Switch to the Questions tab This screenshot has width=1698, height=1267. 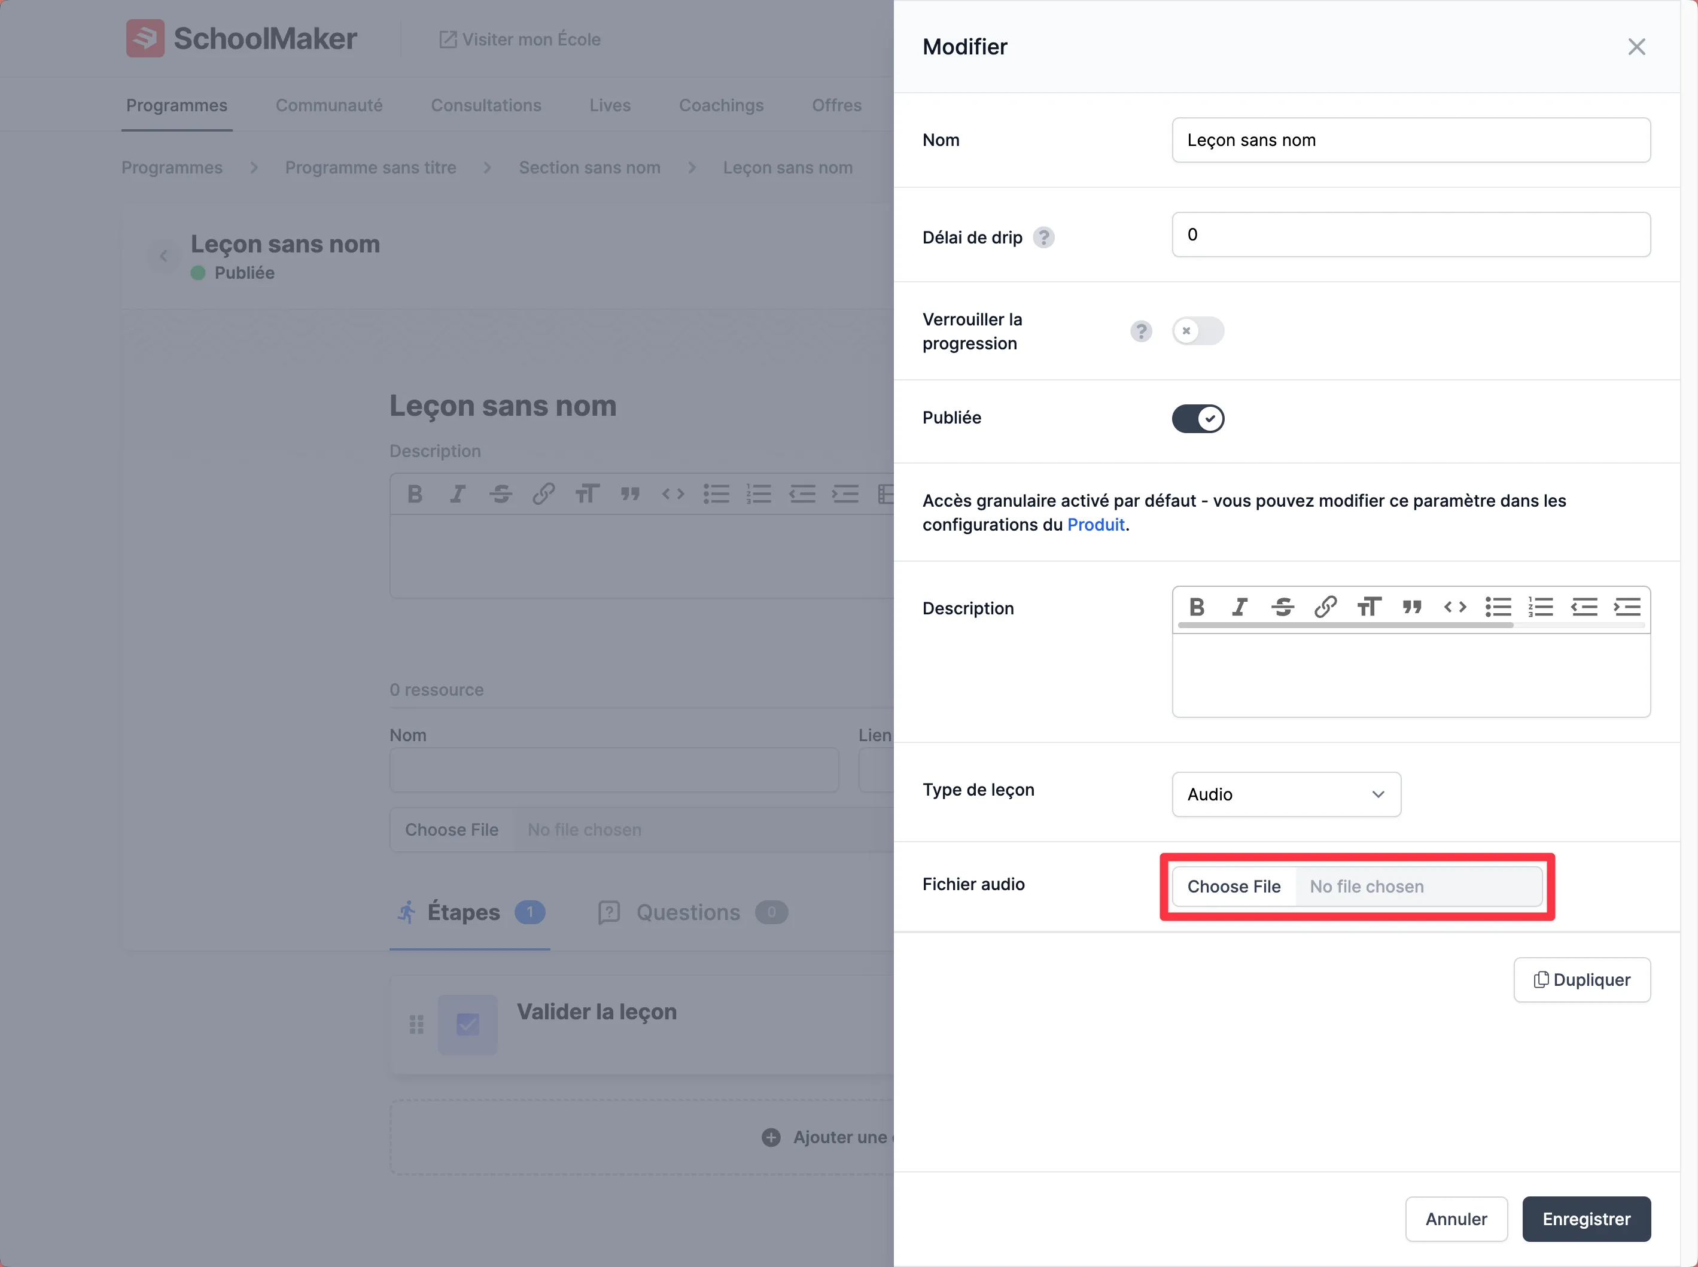pyautogui.click(x=693, y=913)
